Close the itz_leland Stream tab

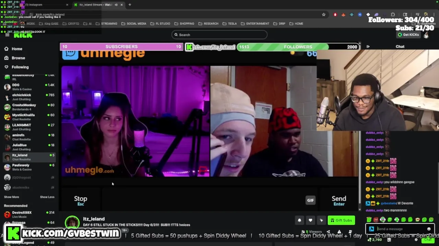(122, 5)
